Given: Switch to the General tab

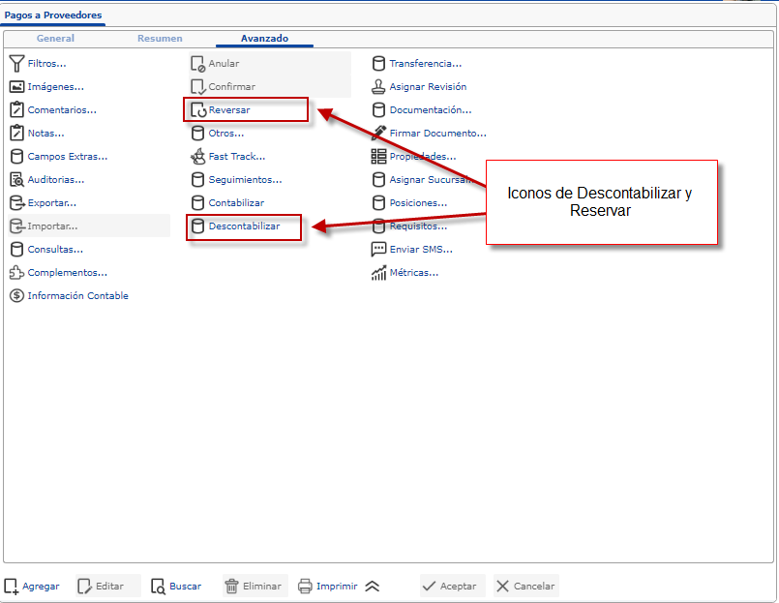Looking at the screenshot, I should click(55, 39).
